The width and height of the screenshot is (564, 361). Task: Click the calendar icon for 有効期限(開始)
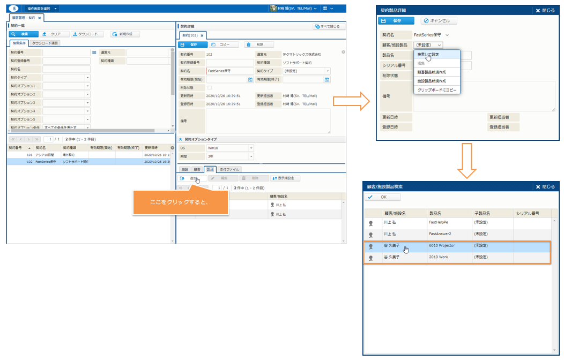(250, 79)
